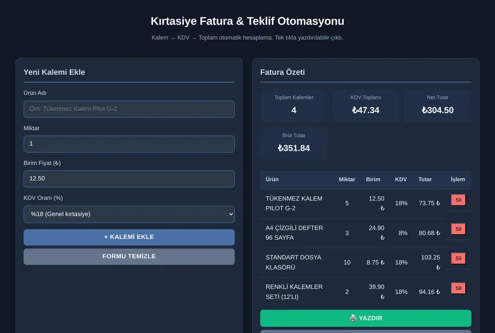The height and width of the screenshot is (333, 495).
Task: Click the 80.68 ₺ total cell
Action: point(429,233)
